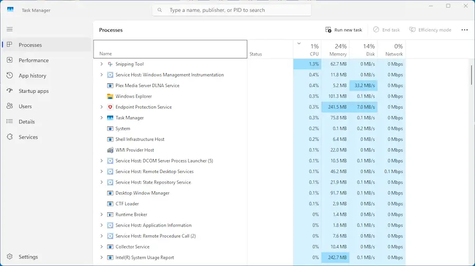Click the System process icon
475x266 pixels.
pyautogui.click(x=110, y=128)
